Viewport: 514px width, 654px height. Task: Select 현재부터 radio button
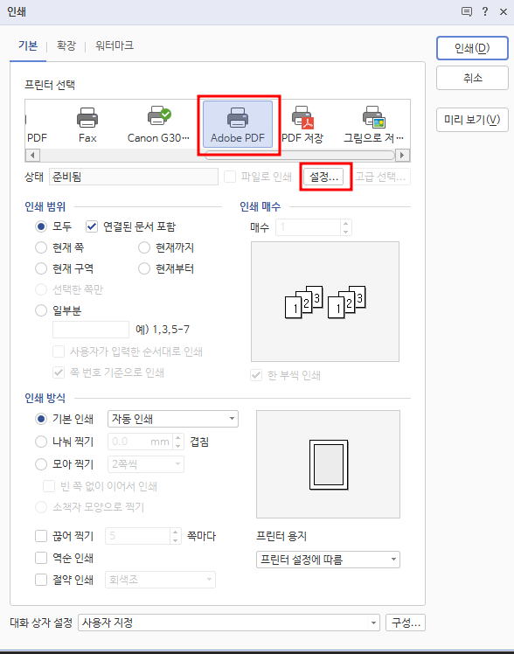pyautogui.click(x=144, y=268)
